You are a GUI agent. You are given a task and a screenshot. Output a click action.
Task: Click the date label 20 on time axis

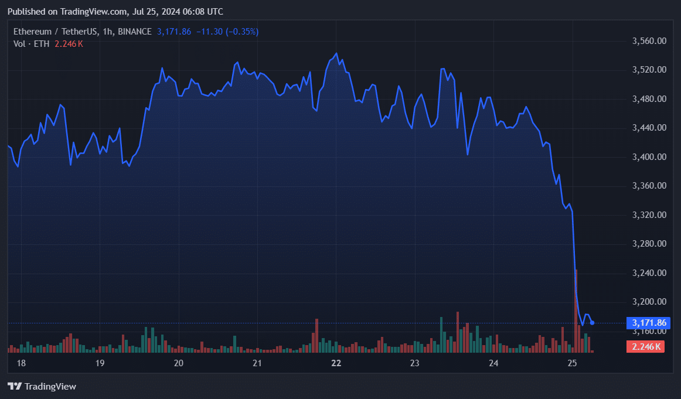click(179, 363)
